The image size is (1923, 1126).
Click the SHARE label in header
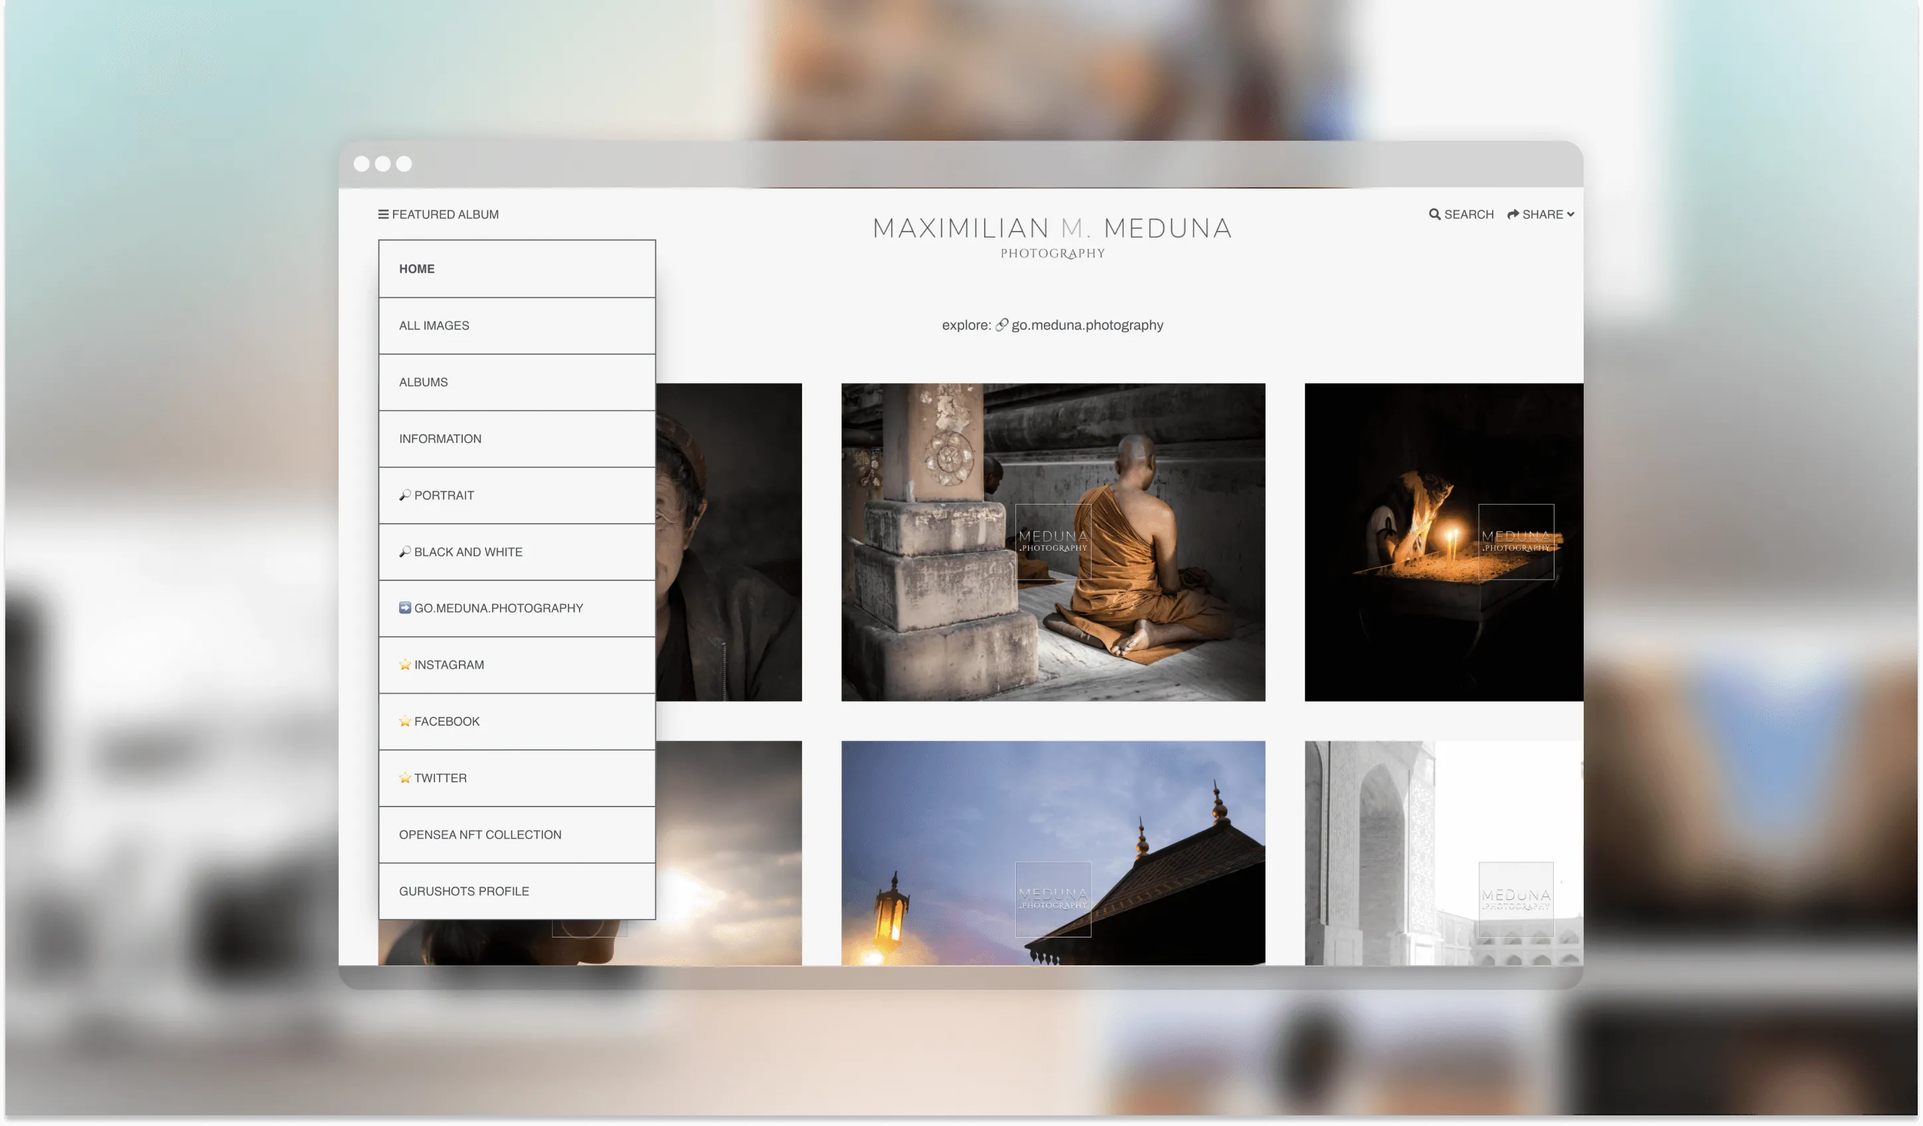point(1543,214)
